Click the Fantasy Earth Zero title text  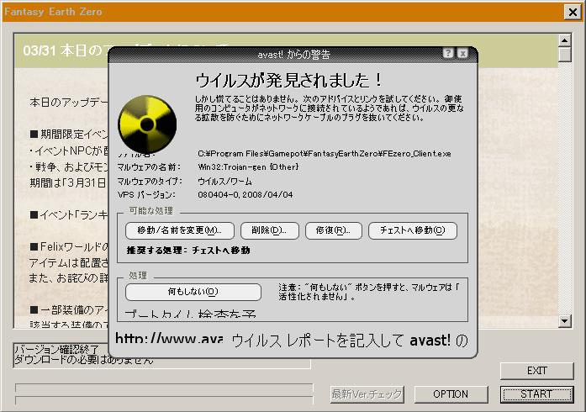click(53, 12)
